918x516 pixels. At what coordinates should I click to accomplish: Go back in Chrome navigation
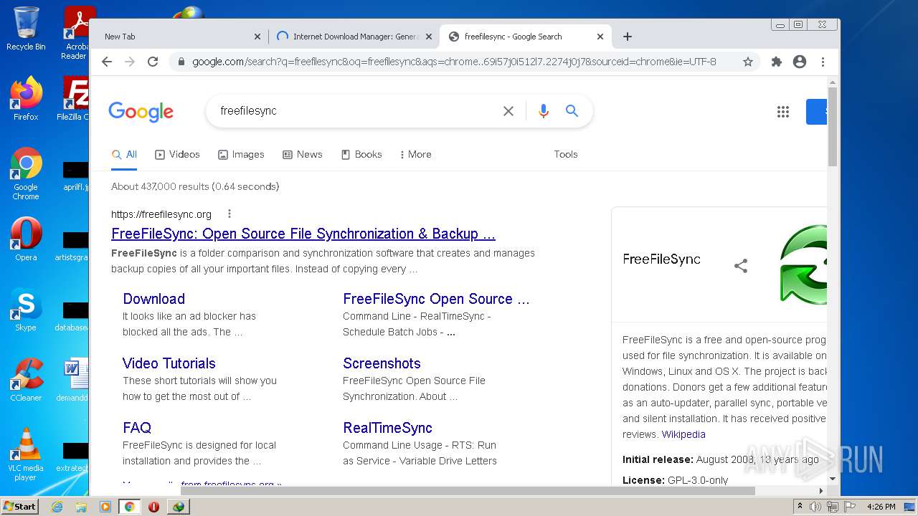[107, 62]
